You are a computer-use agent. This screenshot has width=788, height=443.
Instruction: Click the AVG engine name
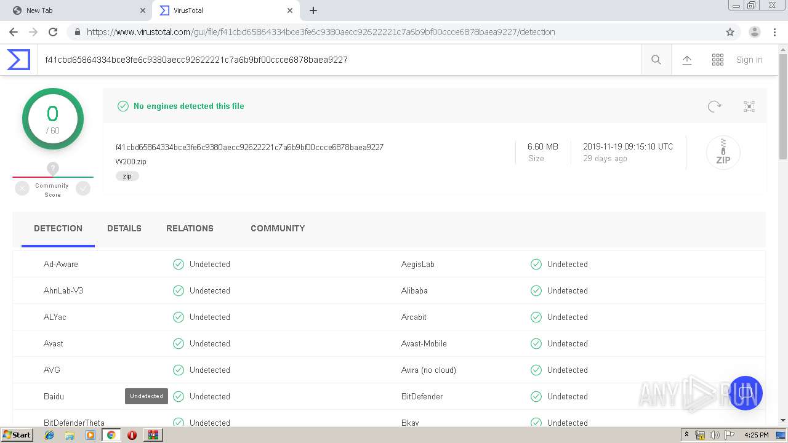[52, 370]
